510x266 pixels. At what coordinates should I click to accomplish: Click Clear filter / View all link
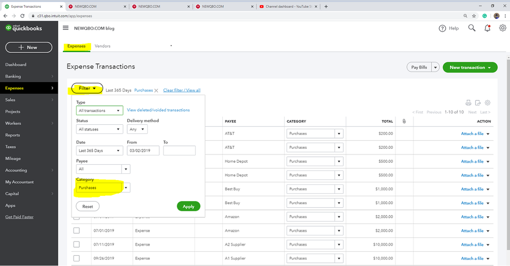click(182, 90)
